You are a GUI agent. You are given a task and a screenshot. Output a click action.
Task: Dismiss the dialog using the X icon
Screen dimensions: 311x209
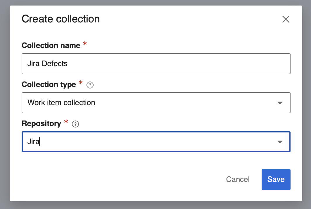click(286, 19)
